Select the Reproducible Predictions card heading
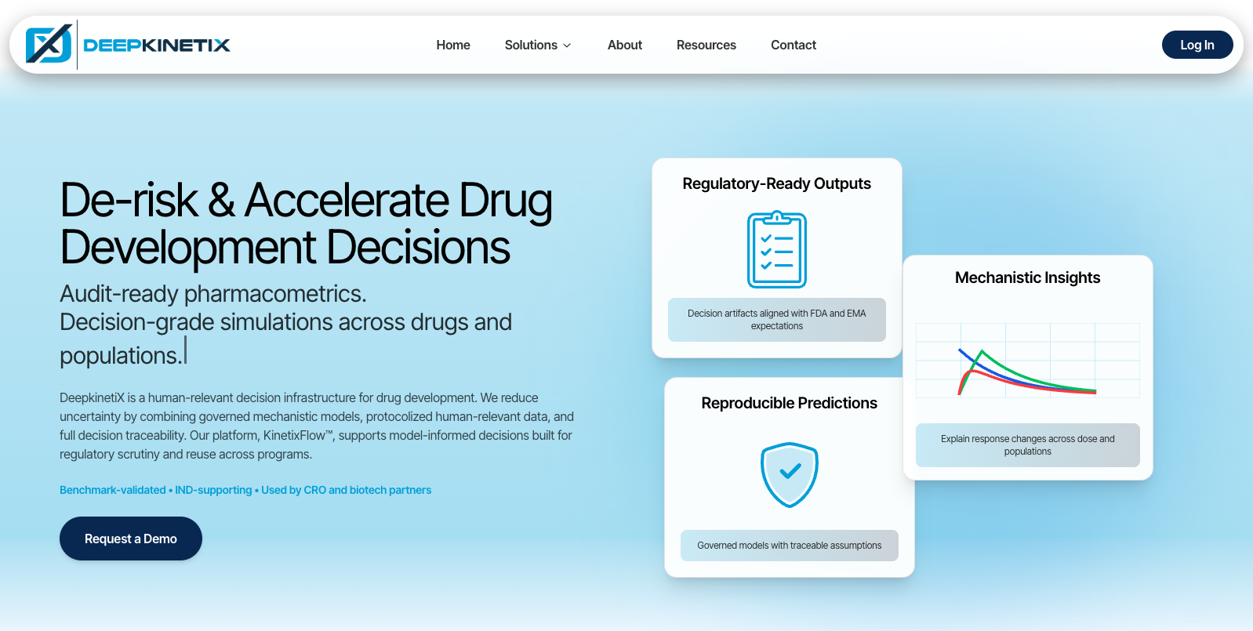The image size is (1253, 631). (x=789, y=403)
